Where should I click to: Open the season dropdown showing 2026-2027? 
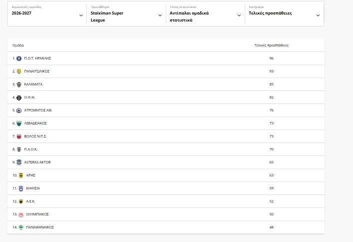47,13
